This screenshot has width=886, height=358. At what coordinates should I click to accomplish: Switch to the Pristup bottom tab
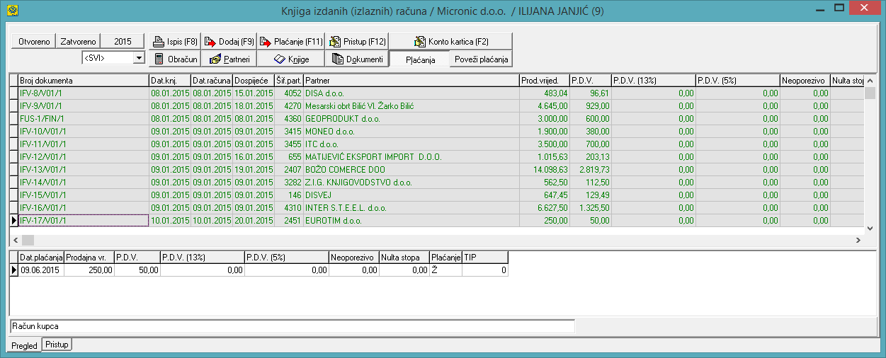[x=57, y=344]
